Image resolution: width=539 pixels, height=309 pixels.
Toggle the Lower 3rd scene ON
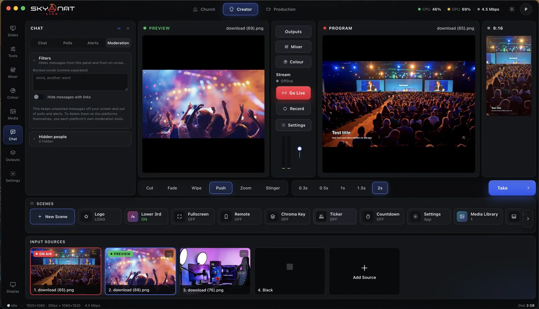click(x=146, y=216)
